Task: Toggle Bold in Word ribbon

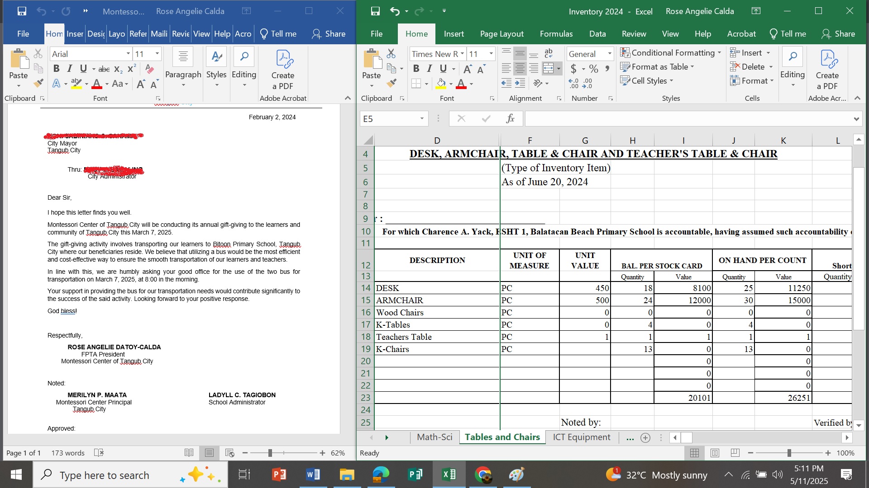Action: tap(56, 68)
